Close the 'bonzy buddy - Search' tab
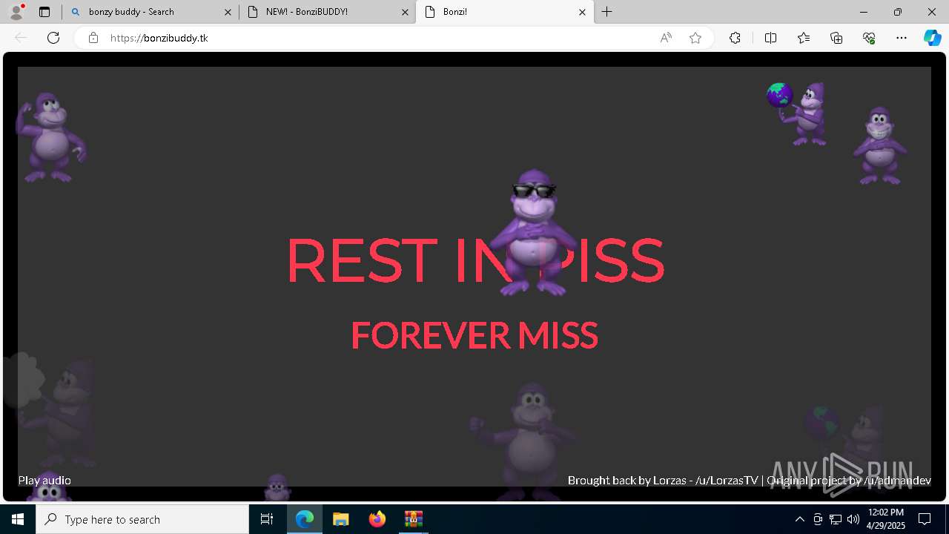 [x=228, y=12]
